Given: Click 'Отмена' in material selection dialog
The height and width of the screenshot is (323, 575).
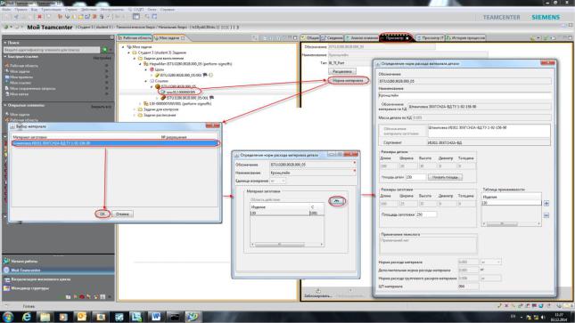Looking at the screenshot, I should 122,214.
